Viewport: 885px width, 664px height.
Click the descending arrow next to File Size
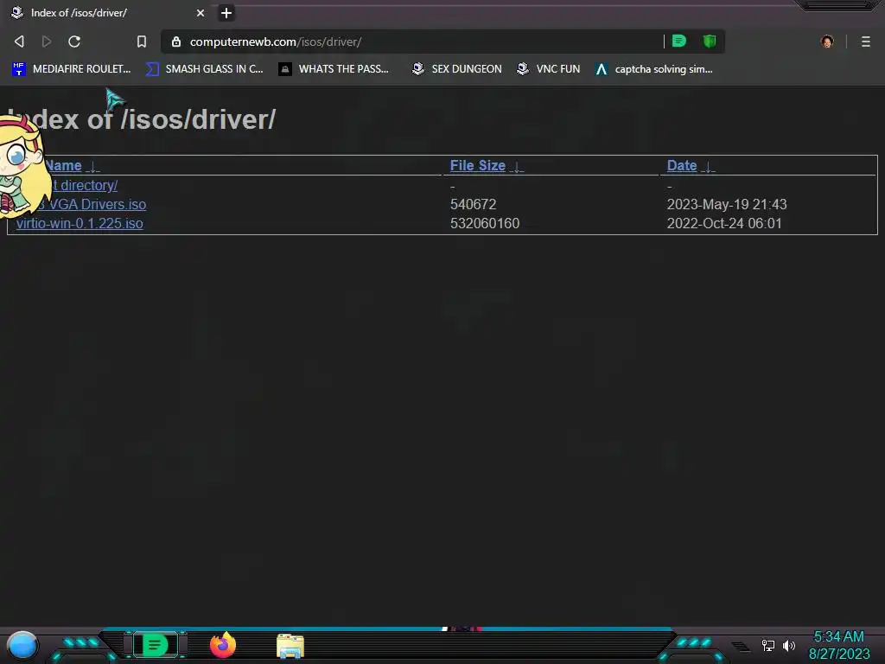pos(517,167)
